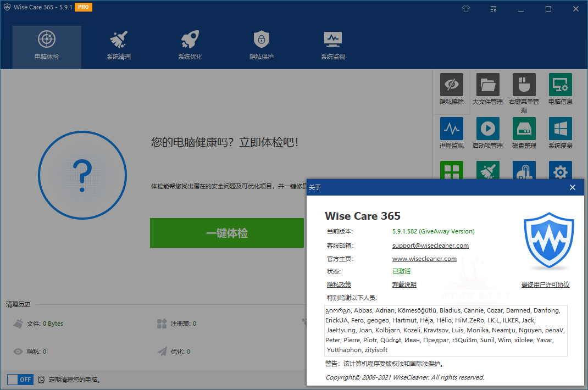Click the support@wisecleaner.com email link

(x=430, y=246)
